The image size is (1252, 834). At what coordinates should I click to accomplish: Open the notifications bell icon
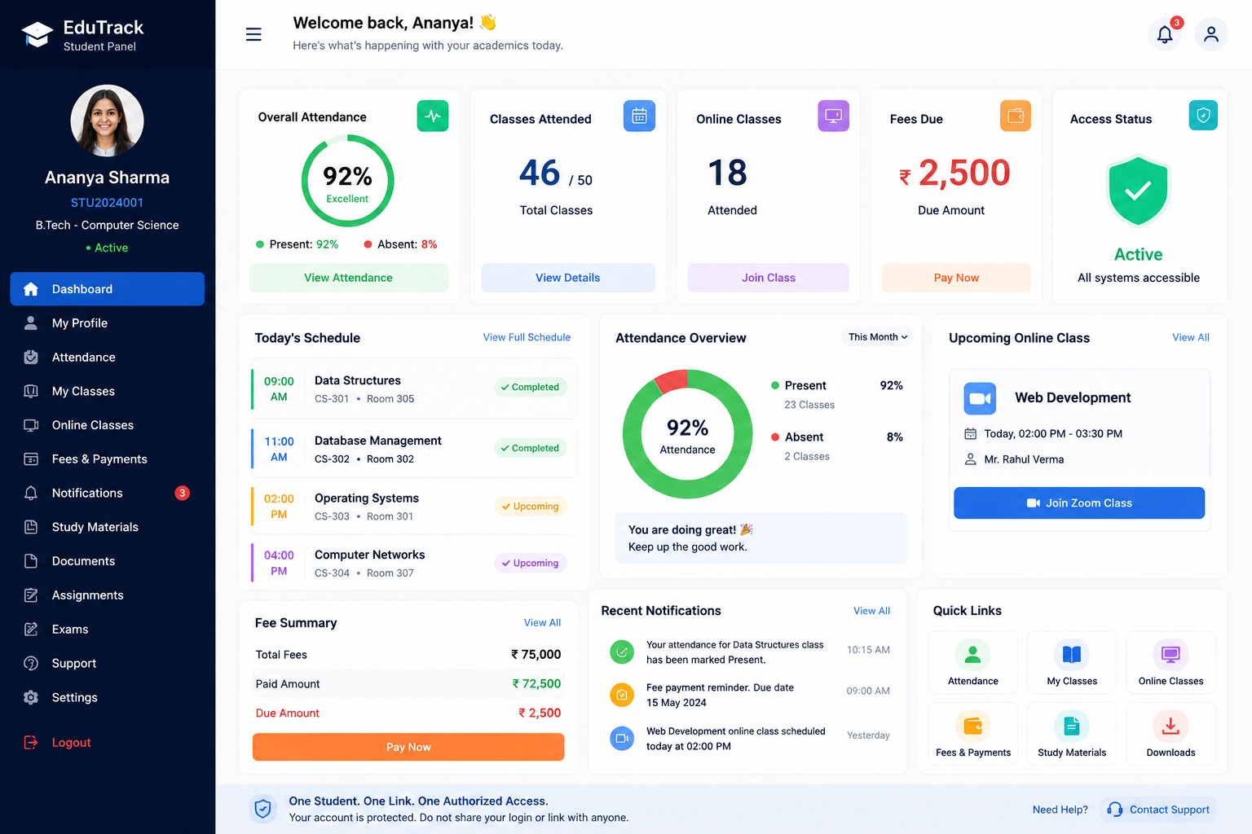coord(1165,34)
